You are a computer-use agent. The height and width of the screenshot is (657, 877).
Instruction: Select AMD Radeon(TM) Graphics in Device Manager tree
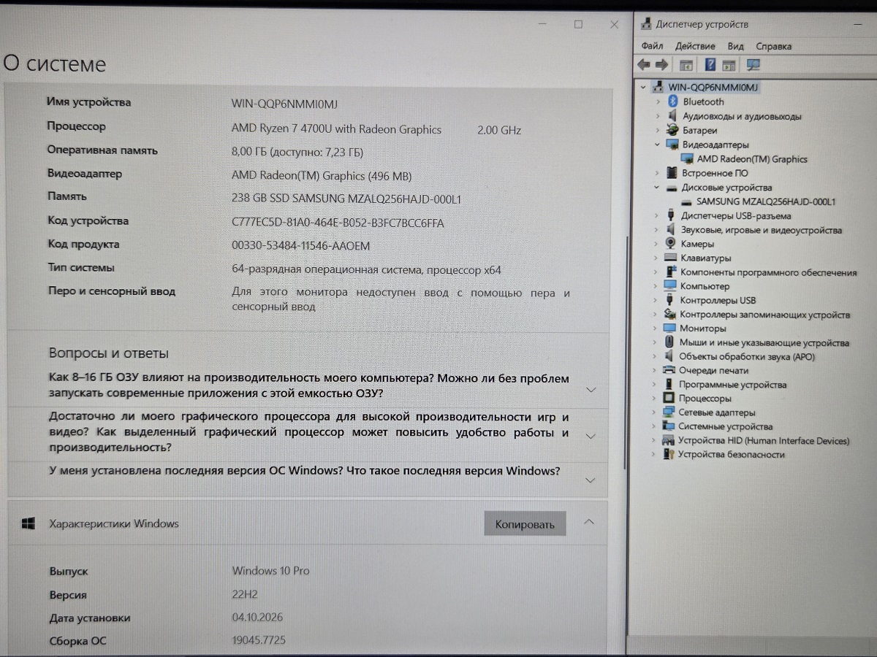pyautogui.click(x=752, y=159)
